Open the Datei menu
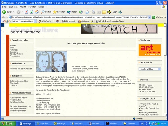 pyautogui.click(x=4, y=7)
